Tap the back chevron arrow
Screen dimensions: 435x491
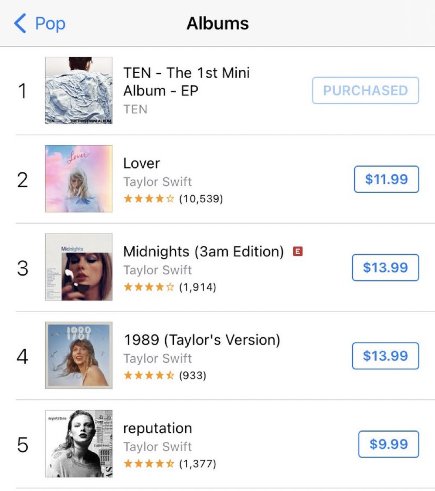(20, 24)
